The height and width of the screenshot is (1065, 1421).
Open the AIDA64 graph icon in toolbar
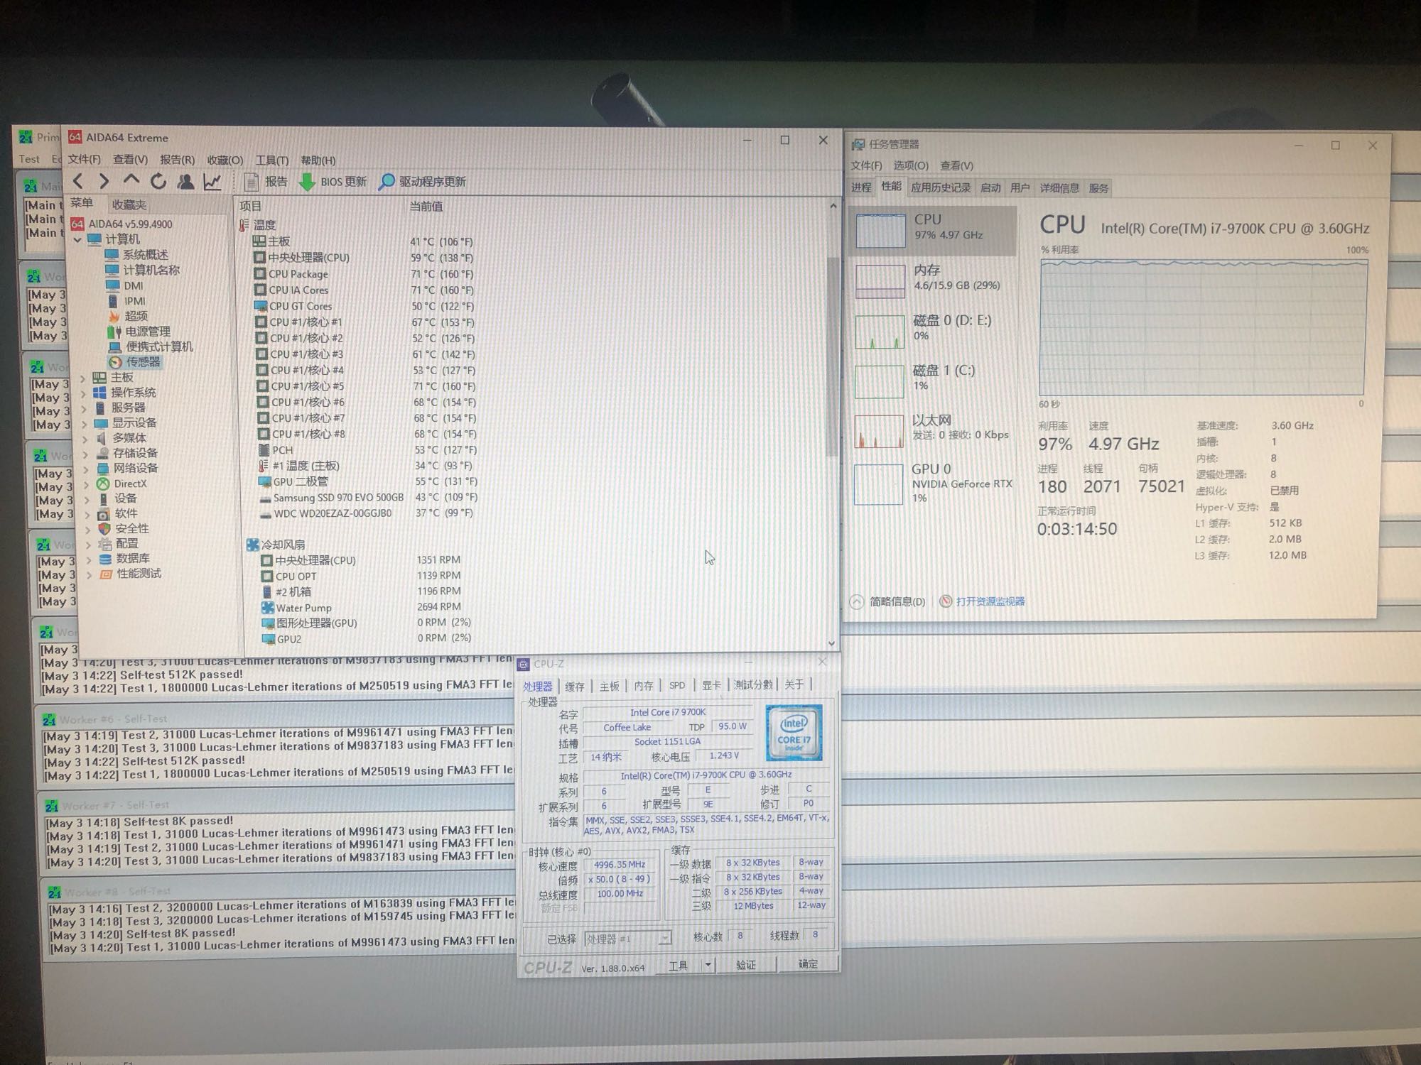coord(212,182)
